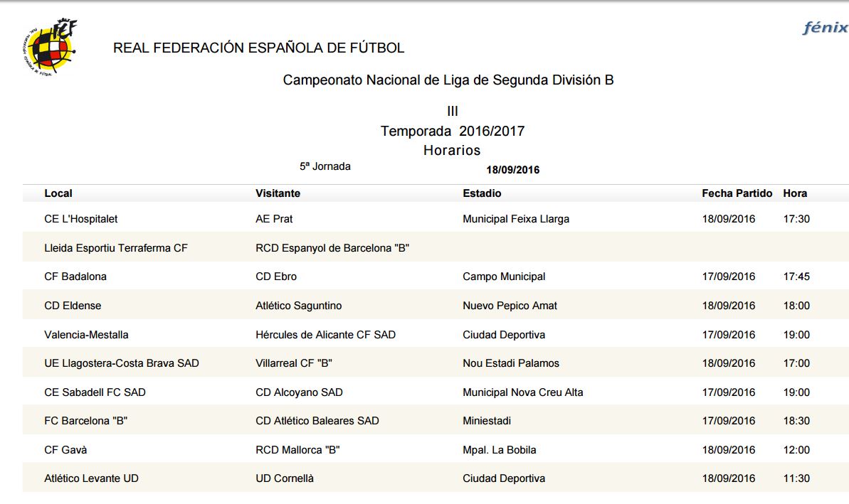Select Hércules de Alicante CF SAD
Image resolution: width=849 pixels, height=504 pixels.
click(x=325, y=335)
